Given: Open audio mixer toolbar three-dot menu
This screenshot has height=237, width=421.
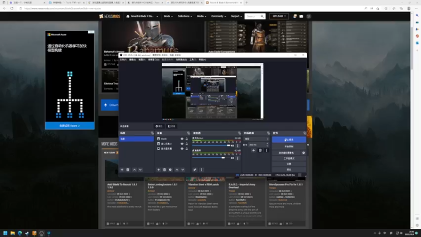Looking at the screenshot, I should (x=202, y=170).
